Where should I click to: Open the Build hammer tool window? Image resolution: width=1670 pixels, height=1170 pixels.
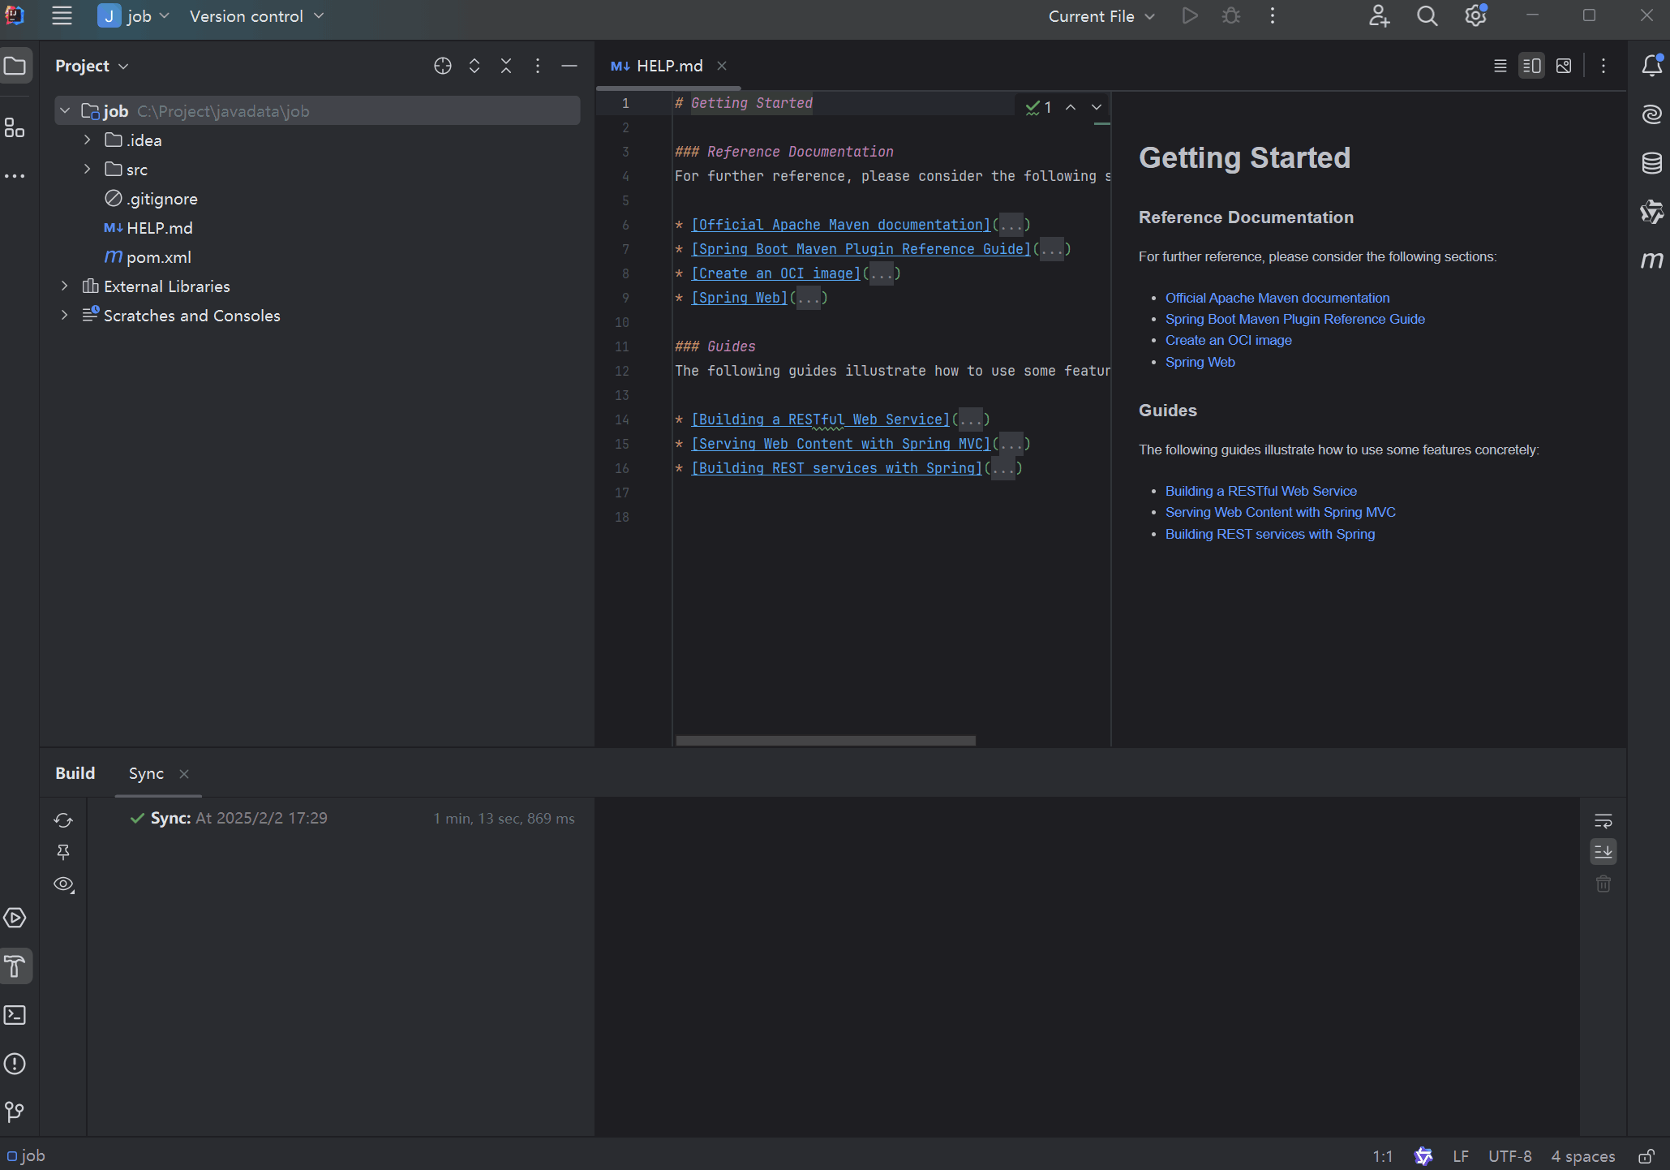(x=15, y=966)
